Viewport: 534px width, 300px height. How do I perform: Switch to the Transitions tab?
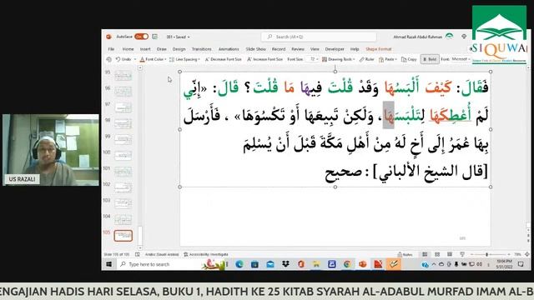(x=202, y=49)
